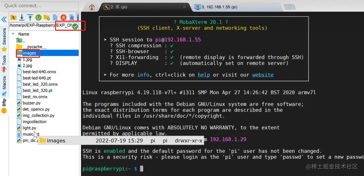Click the 'website' link in terminal
The width and height of the screenshot is (364, 176).
point(263,75)
